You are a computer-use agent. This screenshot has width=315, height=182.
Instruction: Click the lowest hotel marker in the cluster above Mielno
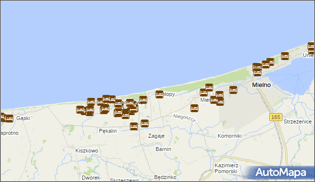(x=257, y=72)
